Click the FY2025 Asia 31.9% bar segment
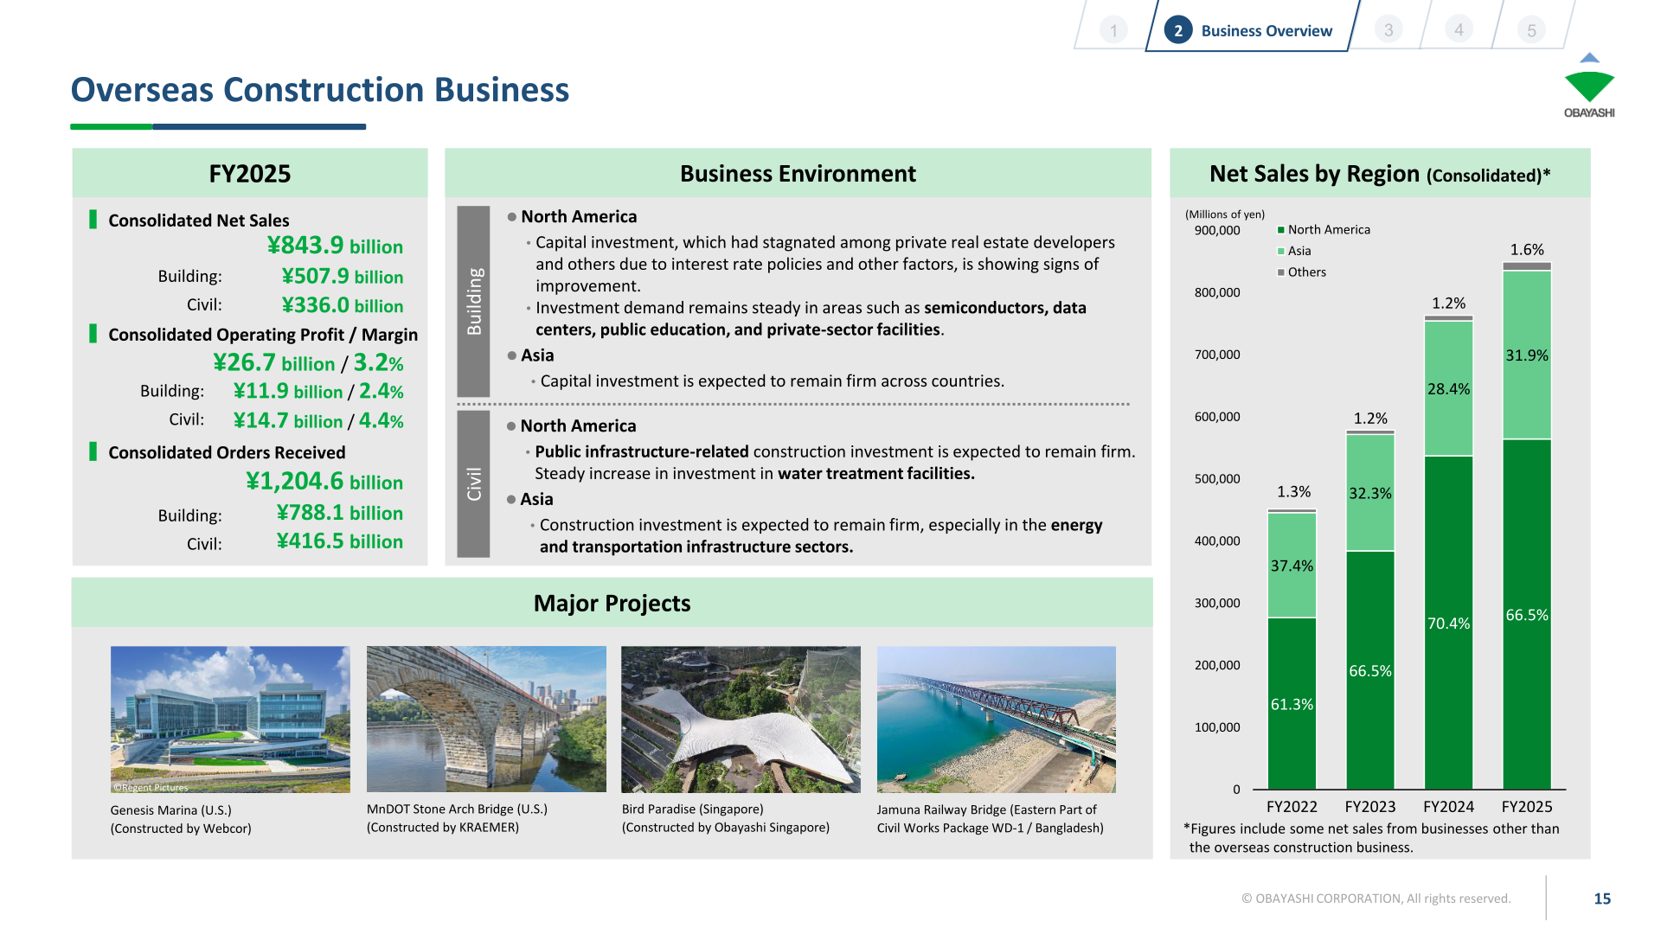1661x934 pixels. pos(1527,355)
